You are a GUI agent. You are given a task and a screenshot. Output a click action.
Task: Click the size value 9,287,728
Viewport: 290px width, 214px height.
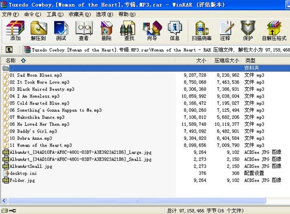195,75
